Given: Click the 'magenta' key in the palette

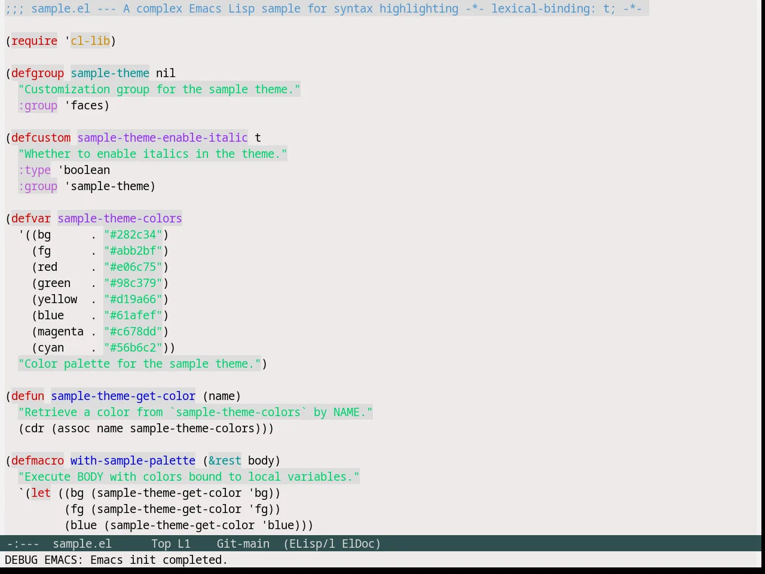Looking at the screenshot, I should [60, 331].
